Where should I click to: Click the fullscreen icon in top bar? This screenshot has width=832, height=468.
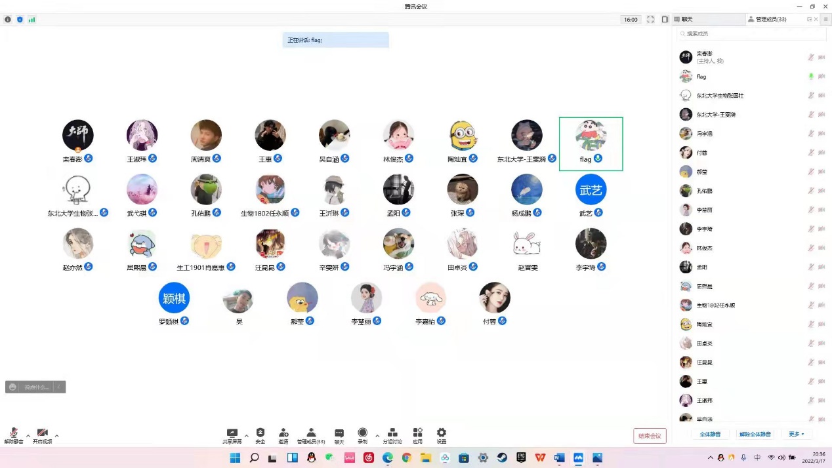[x=650, y=20]
